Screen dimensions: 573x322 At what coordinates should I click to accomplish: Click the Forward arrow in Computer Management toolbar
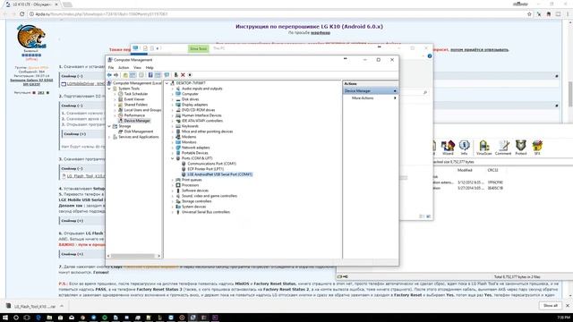pyautogui.click(x=115, y=75)
